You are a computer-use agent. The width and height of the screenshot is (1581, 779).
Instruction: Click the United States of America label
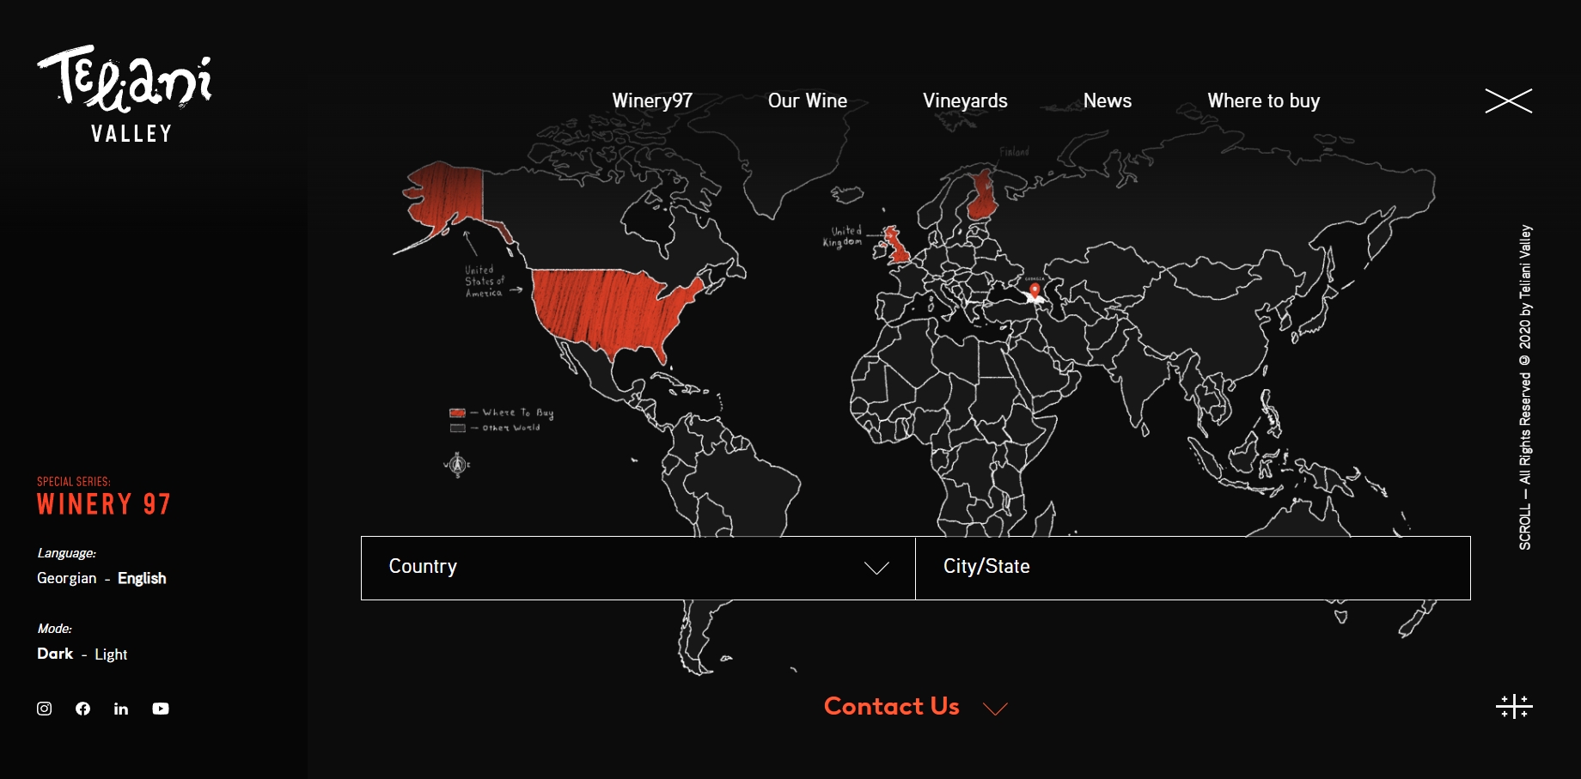click(x=485, y=282)
